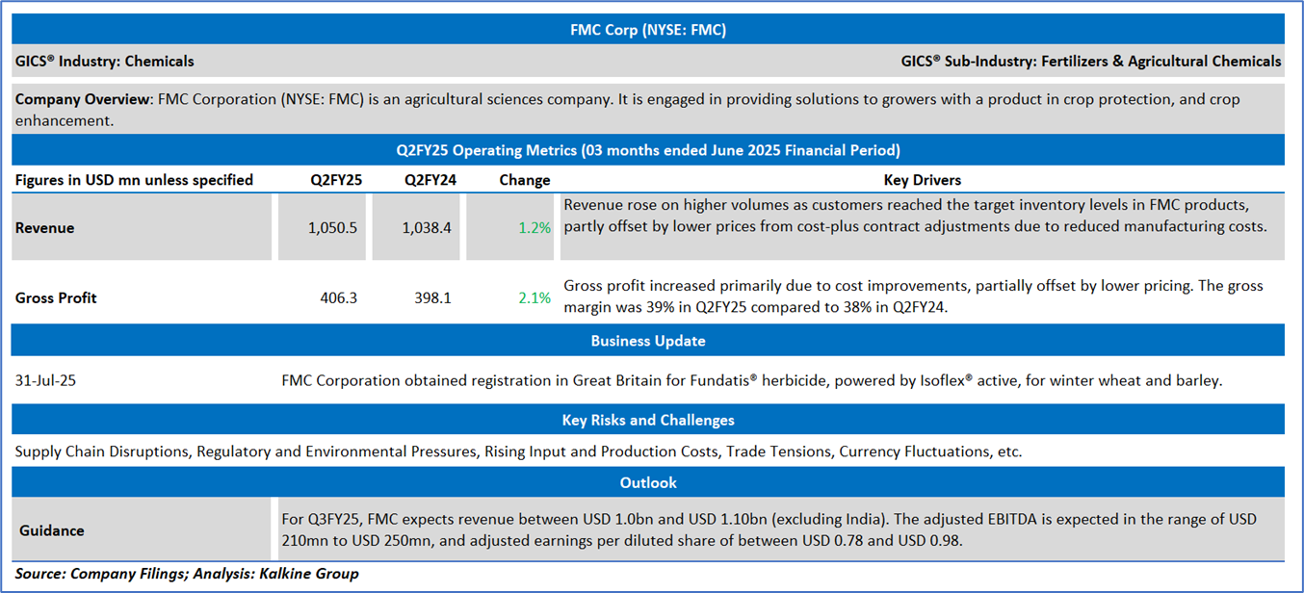This screenshot has height=593, width=1304.
Task: Click 'Source: Company Filings; Analysis: Kalkine Group'
Action: coord(187,574)
